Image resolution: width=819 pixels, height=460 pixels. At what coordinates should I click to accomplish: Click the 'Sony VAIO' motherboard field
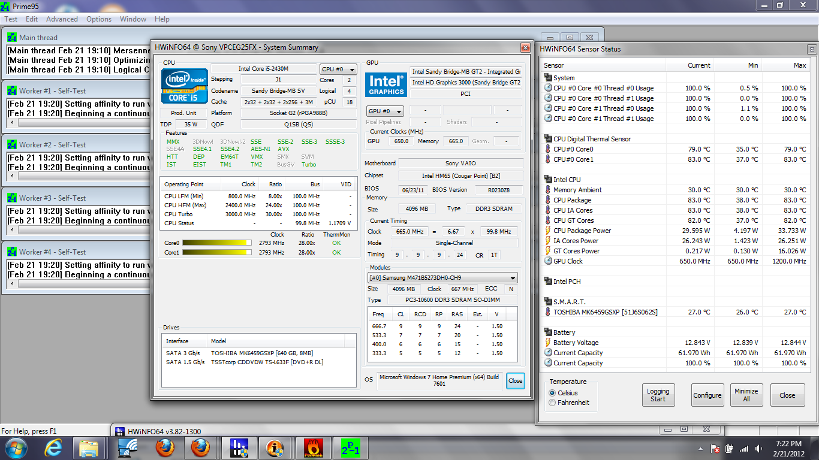[x=461, y=163]
